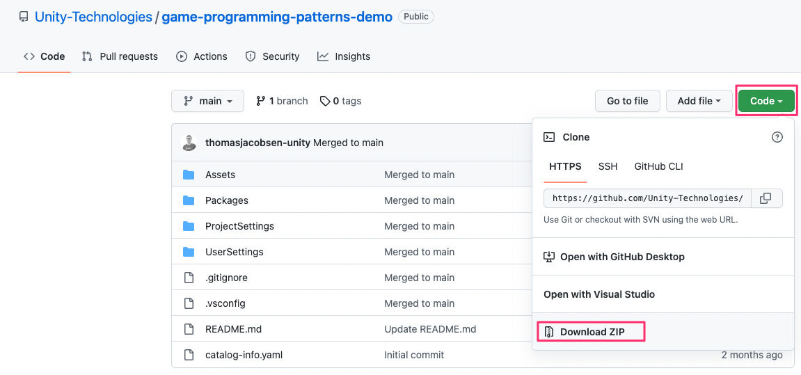Image resolution: width=801 pixels, height=375 pixels.
Task: Open the game-programming-patterns-demo repository link
Action: (x=277, y=17)
